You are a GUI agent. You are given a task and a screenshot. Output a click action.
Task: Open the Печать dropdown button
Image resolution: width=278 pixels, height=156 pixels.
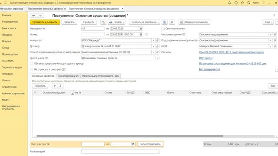tap(116, 22)
